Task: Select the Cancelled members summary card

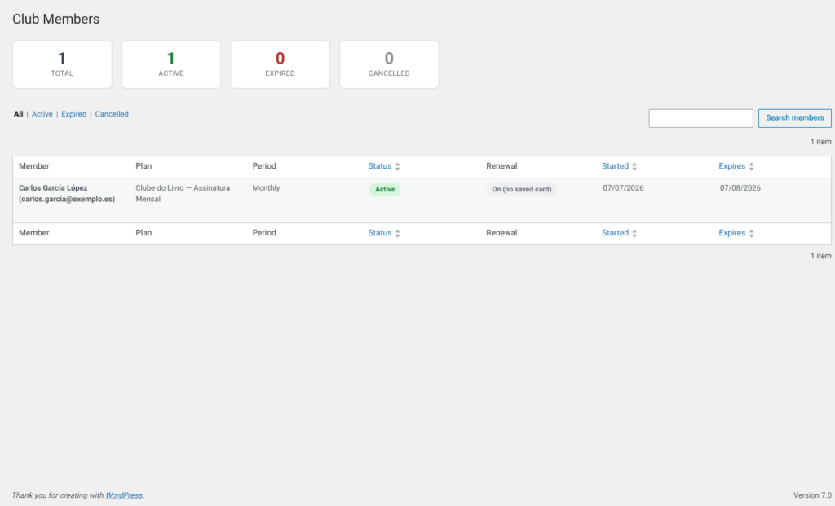Action: [389, 64]
